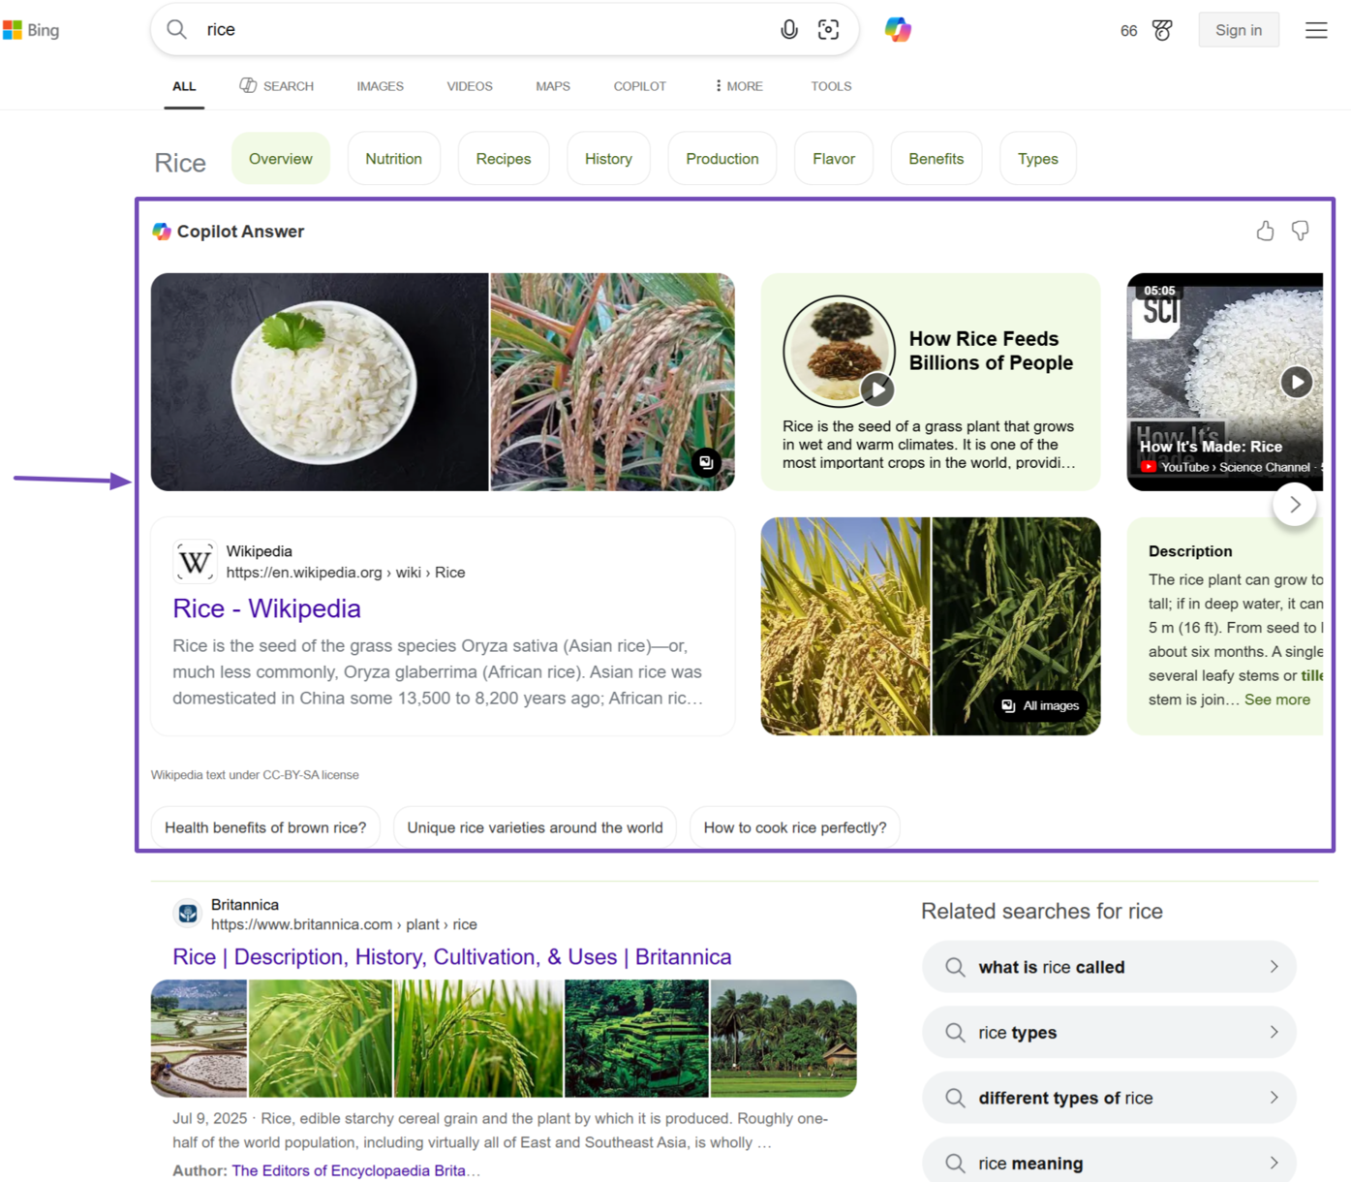The height and width of the screenshot is (1182, 1351).
Task: Open the MORE menu dropdown
Action: click(739, 86)
